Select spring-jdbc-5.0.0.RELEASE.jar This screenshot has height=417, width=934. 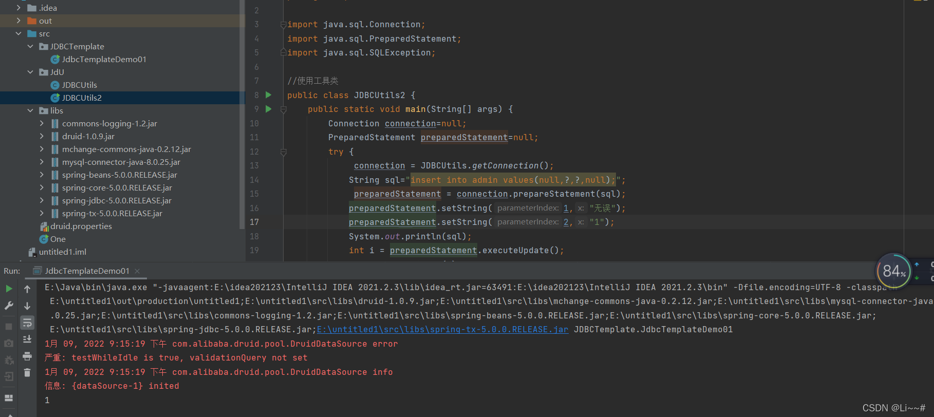click(x=117, y=200)
